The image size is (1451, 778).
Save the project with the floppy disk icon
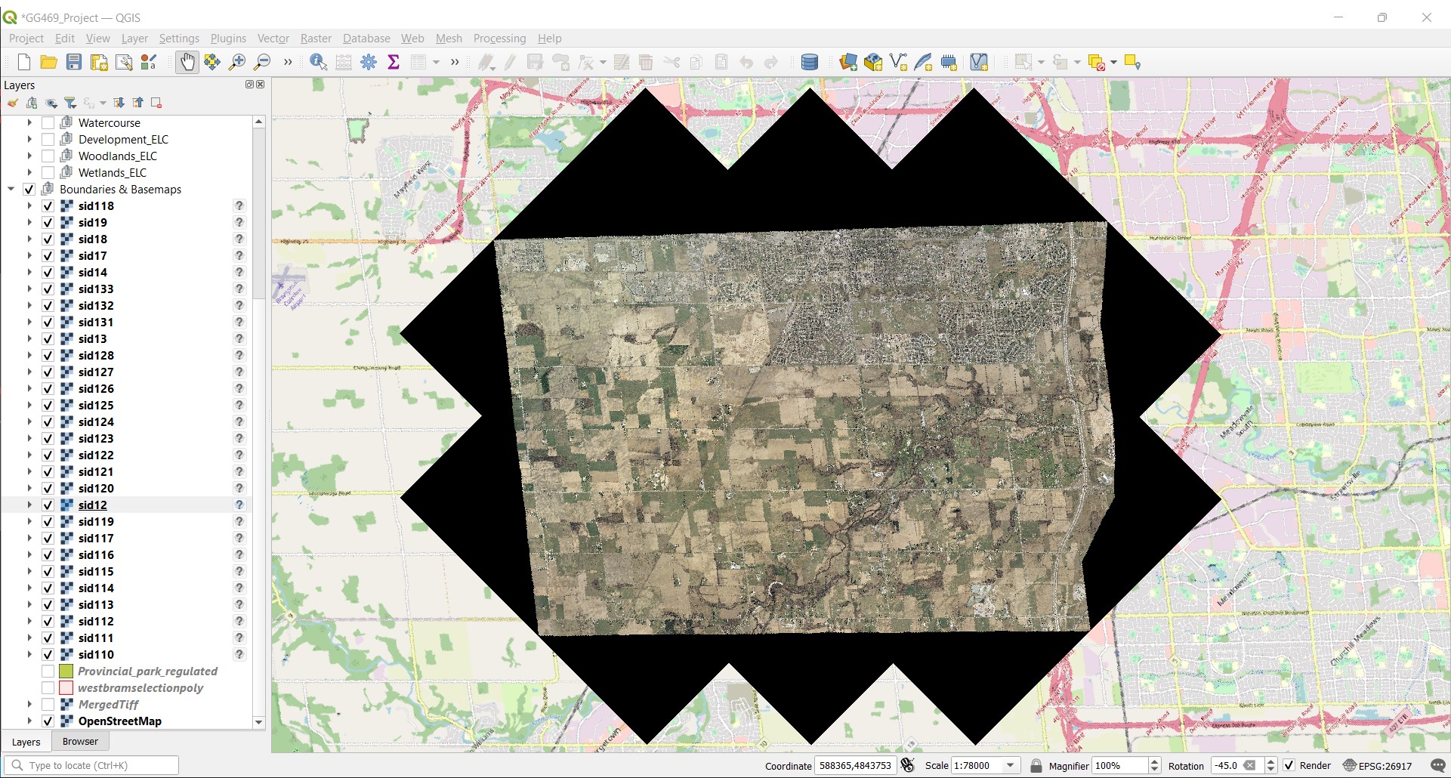[x=74, y=62]
